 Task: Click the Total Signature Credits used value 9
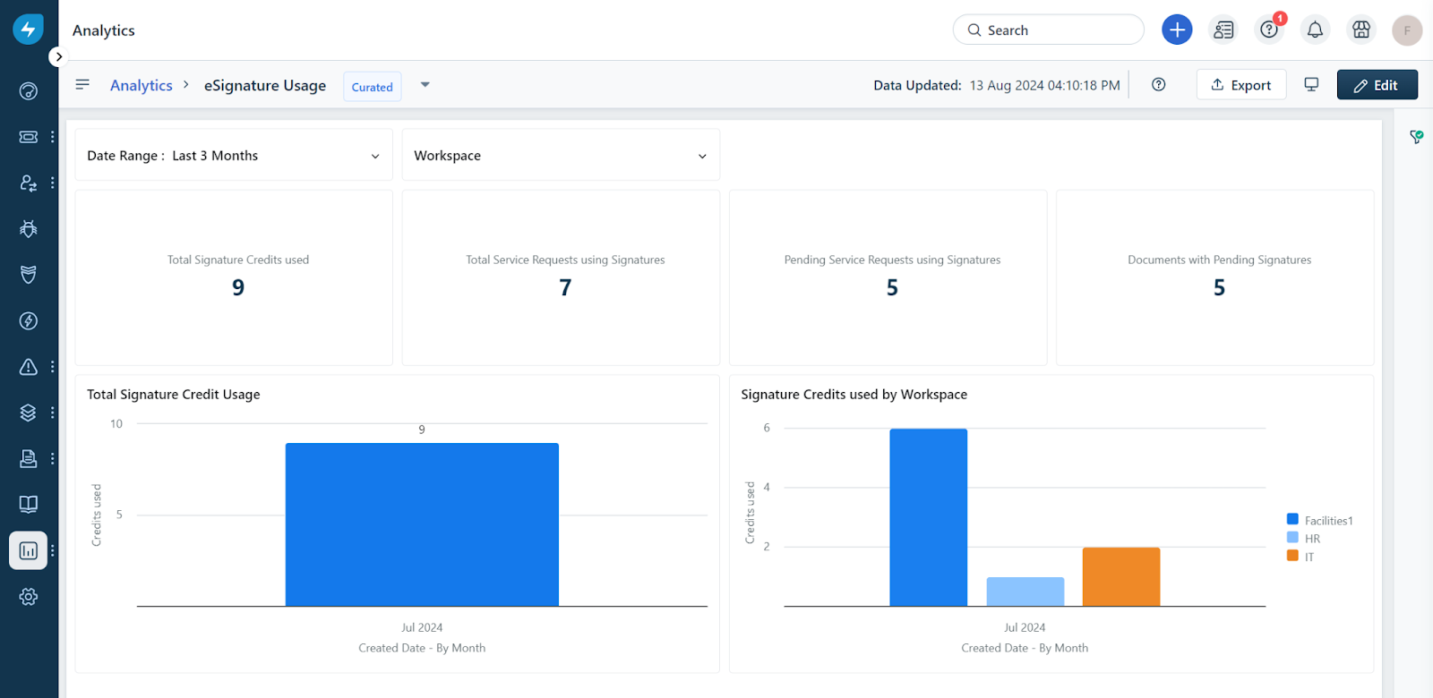[238, 287]
